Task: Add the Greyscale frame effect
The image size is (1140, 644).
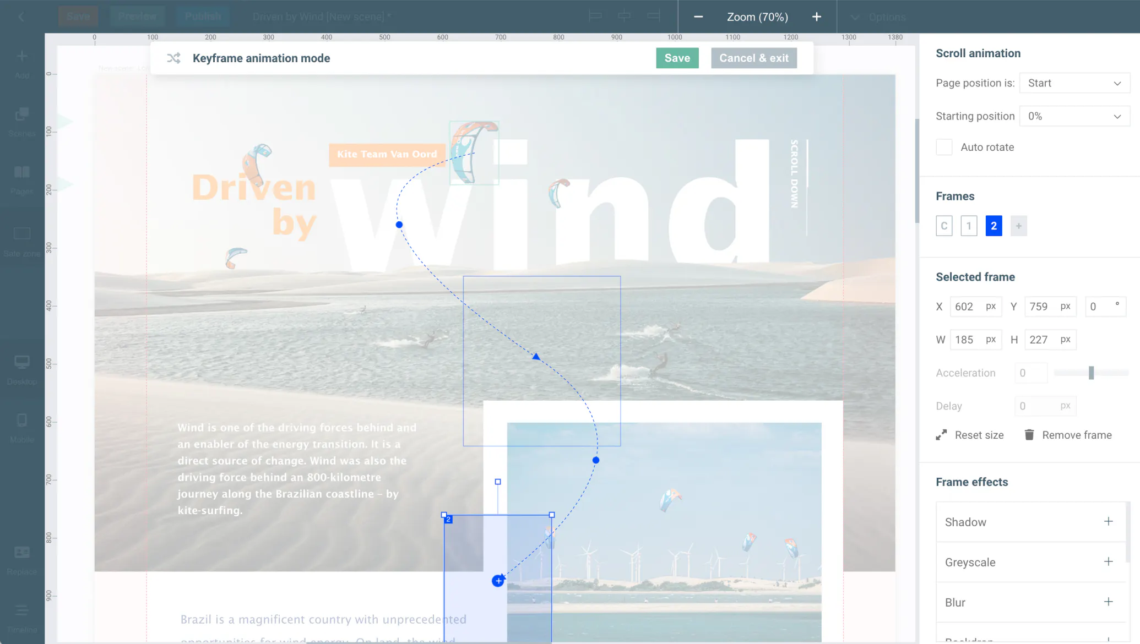Action: pyautogui.click(x=1109, y=561)
